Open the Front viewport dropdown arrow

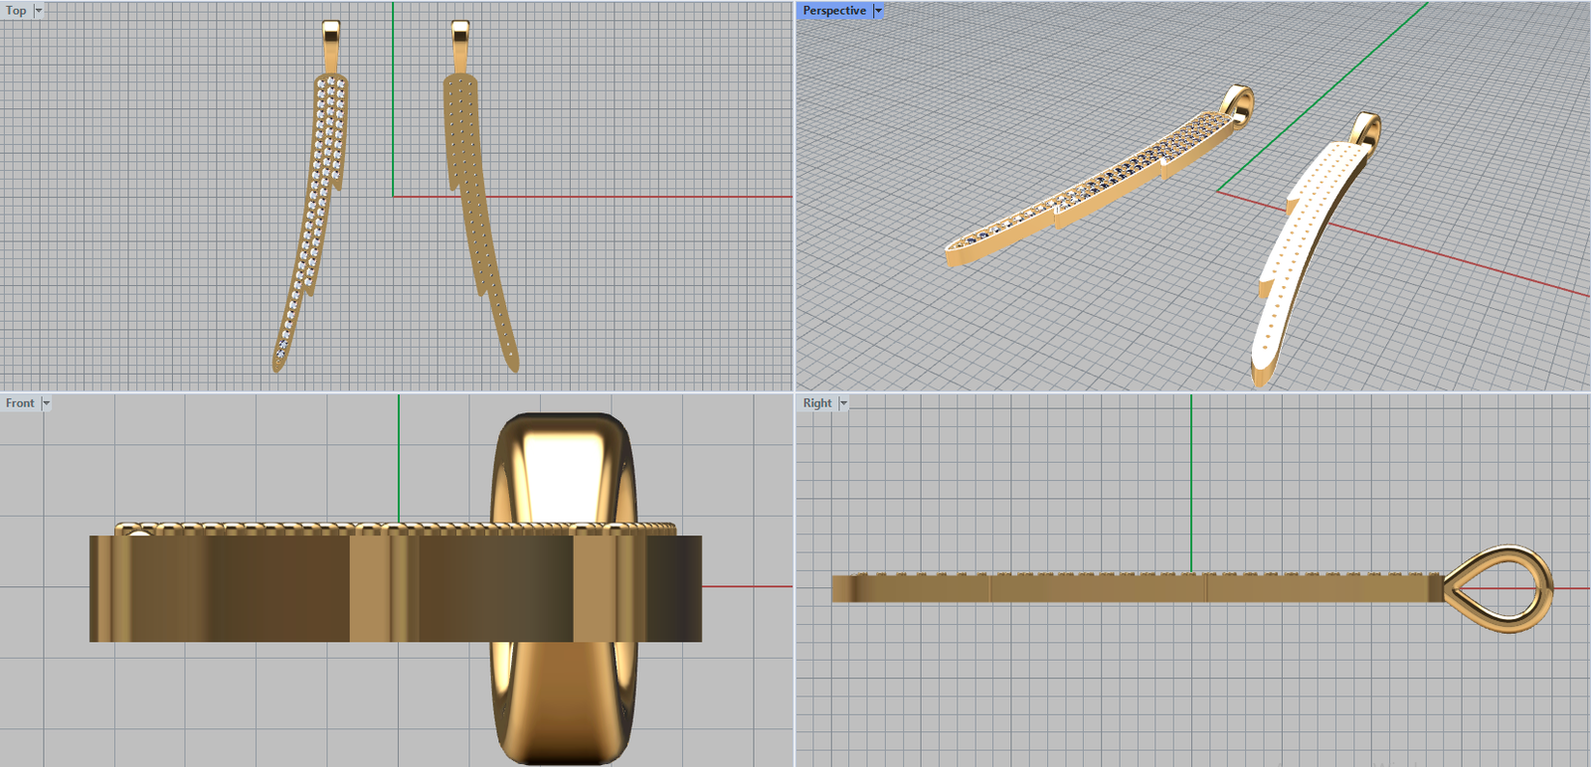pos(46,403)
